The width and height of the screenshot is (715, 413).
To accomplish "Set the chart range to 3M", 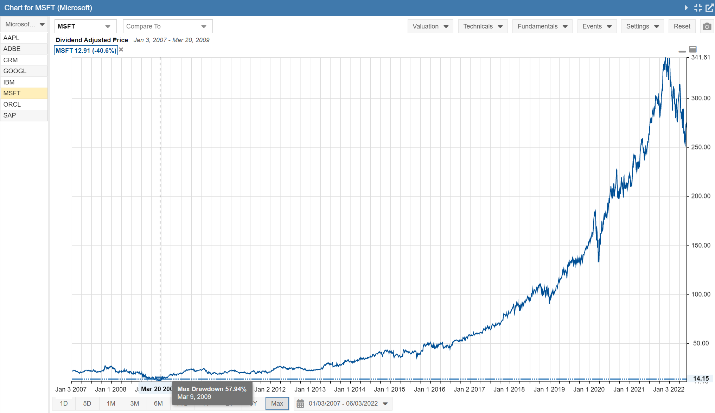I will [x=135, y=404].
